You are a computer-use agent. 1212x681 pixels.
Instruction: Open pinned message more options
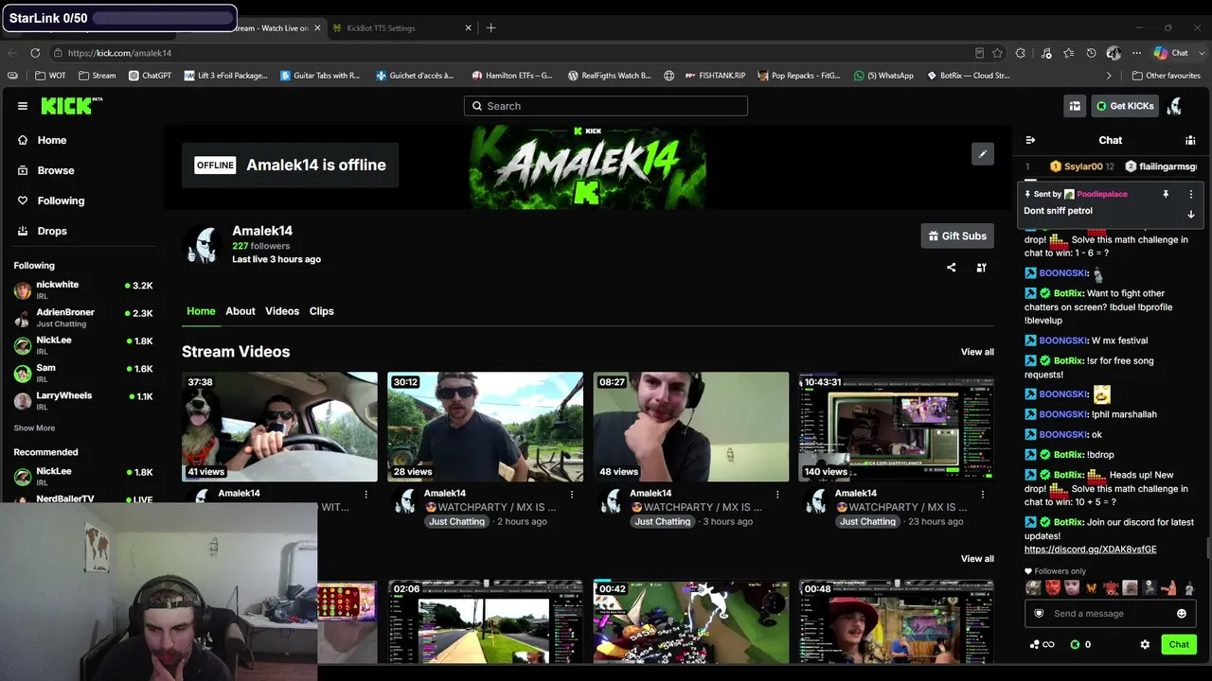click(1191, 194)
